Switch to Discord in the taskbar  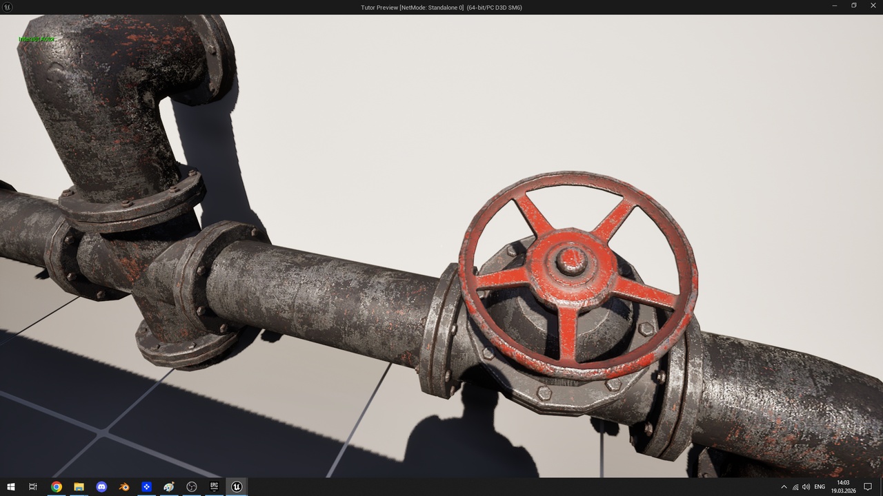click(101, 486)
